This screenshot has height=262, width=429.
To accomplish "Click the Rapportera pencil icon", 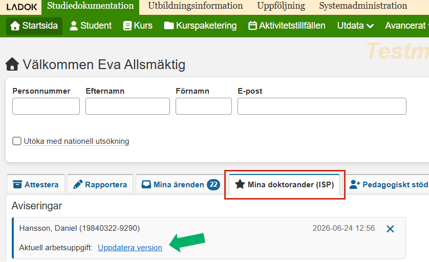I will [78, 185].
